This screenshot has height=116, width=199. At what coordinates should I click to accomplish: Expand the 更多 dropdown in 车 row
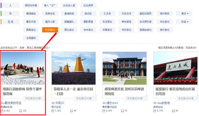(x=184, y=14)
